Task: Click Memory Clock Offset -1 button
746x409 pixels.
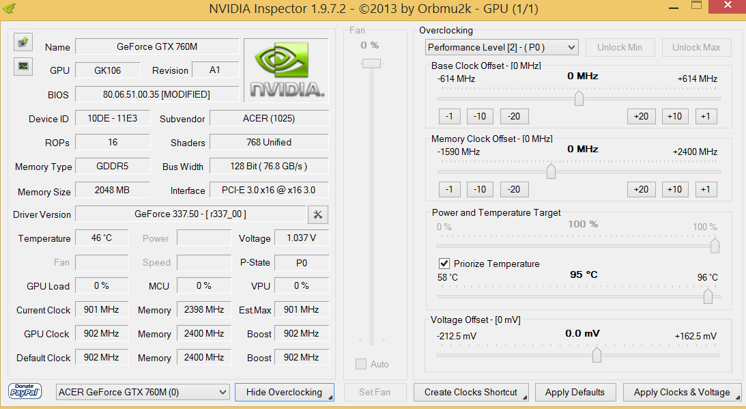Action: tap(449, 189)
